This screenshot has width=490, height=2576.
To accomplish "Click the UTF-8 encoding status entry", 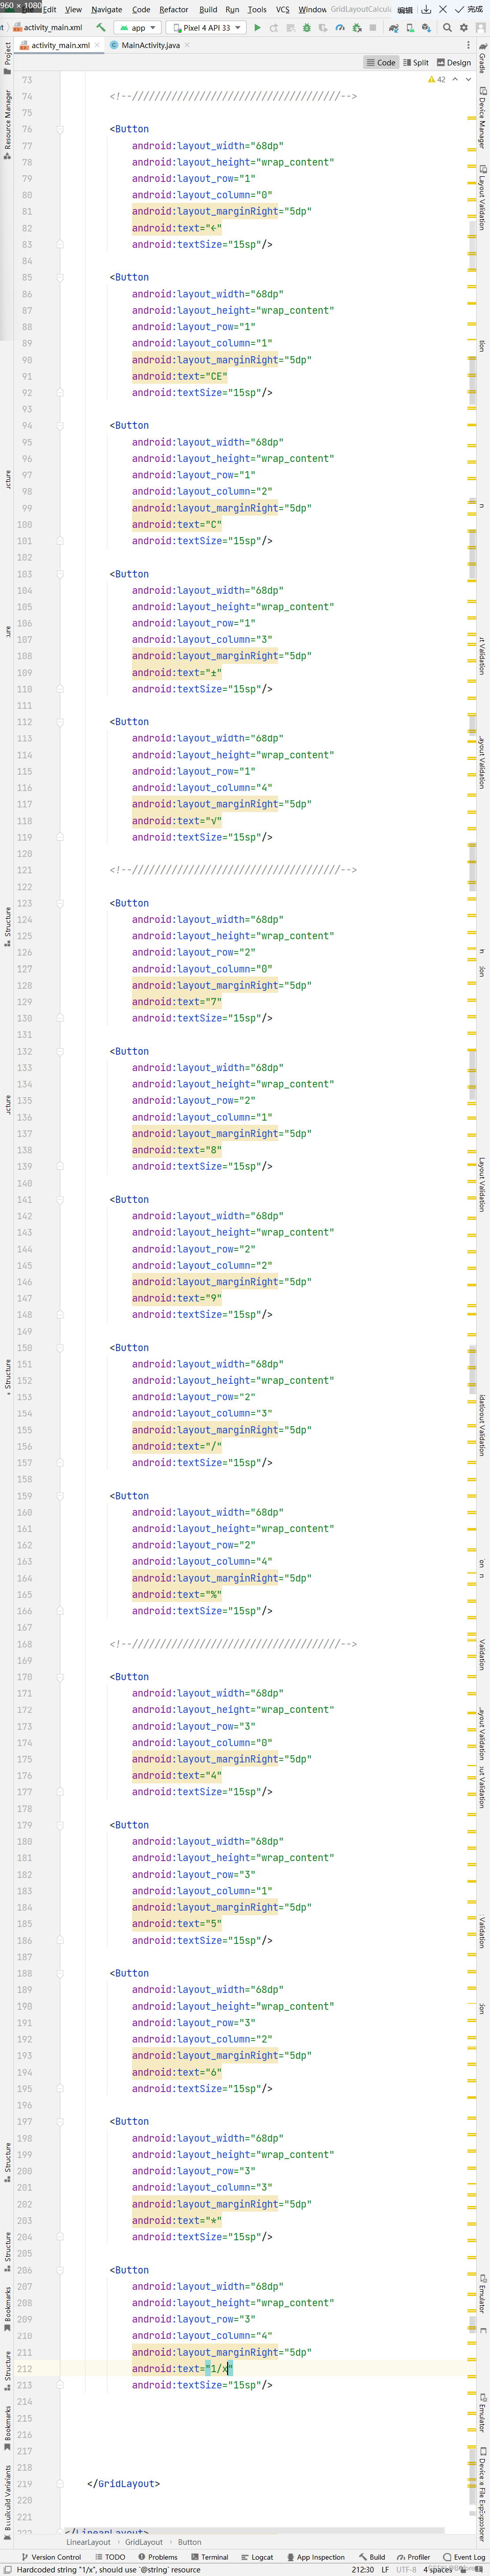I will (x=406, y=2570).
